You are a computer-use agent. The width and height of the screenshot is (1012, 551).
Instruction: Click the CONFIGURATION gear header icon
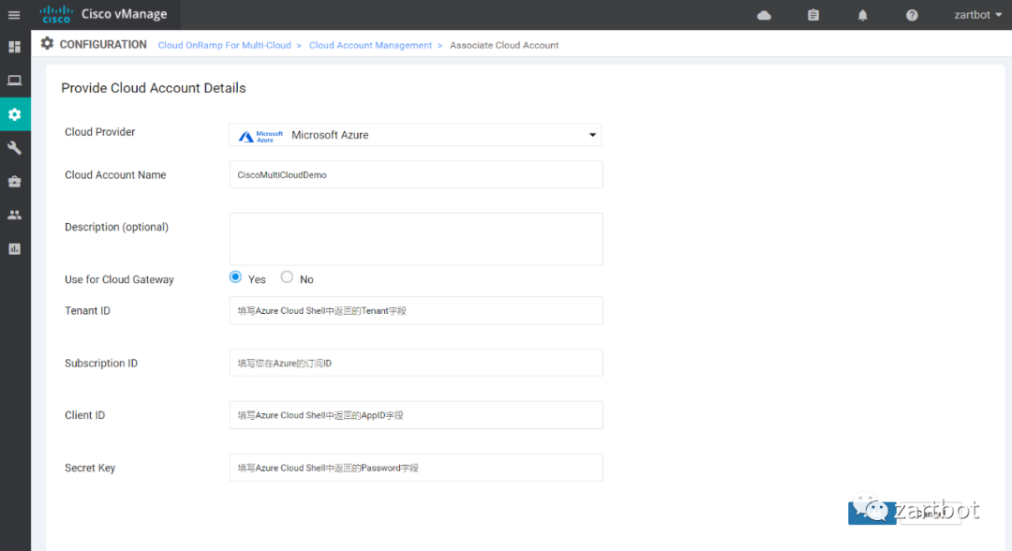click(47, 44)
